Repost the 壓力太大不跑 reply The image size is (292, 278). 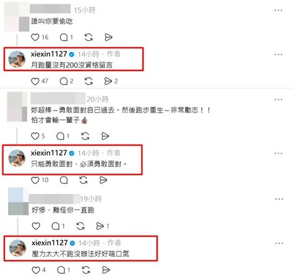pyautogui.click(x=86, y=270)
